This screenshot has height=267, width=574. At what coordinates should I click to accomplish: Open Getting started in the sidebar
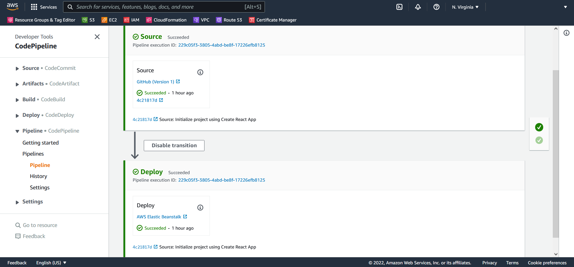pos(41,143)
